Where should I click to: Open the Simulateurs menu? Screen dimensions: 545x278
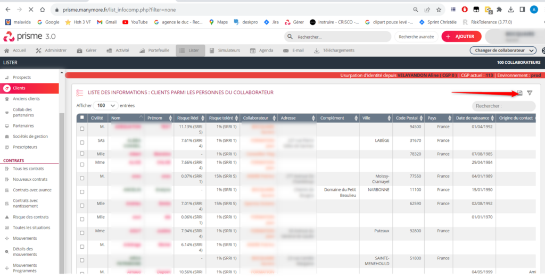225,50
